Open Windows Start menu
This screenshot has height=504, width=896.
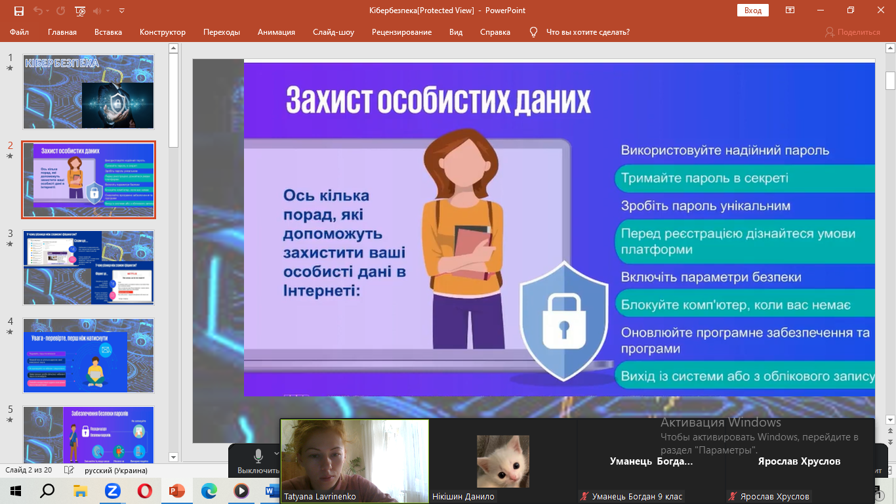pyautogui.click(x=16, y=490)
